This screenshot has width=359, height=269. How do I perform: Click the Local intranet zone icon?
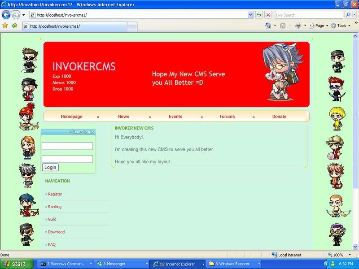pos(274,255)
